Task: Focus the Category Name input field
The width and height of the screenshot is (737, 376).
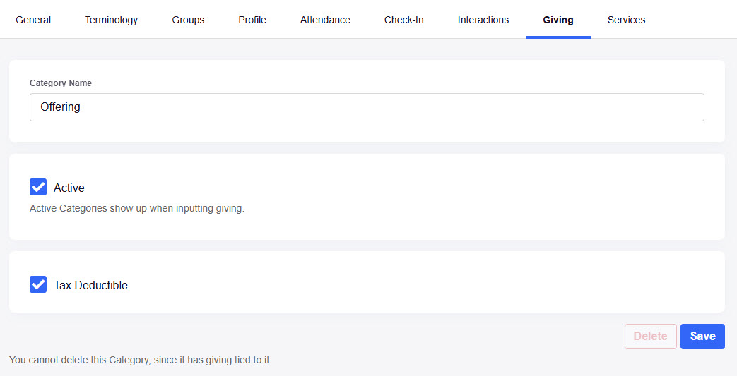Action: point(367,107)
